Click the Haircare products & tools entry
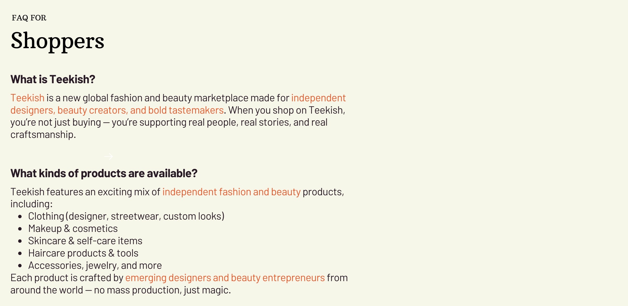The image size is (628, 306). [x=83, y=253]
